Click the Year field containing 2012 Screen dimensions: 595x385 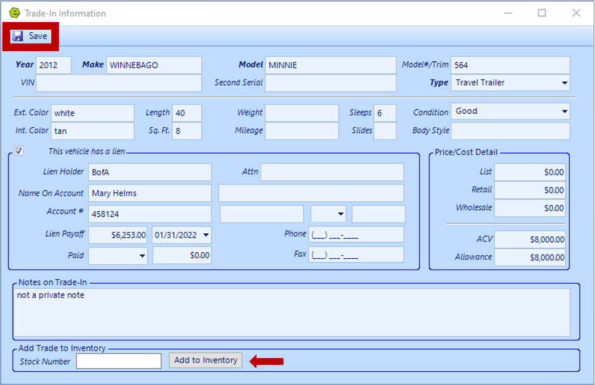click(x=54, y=65)
